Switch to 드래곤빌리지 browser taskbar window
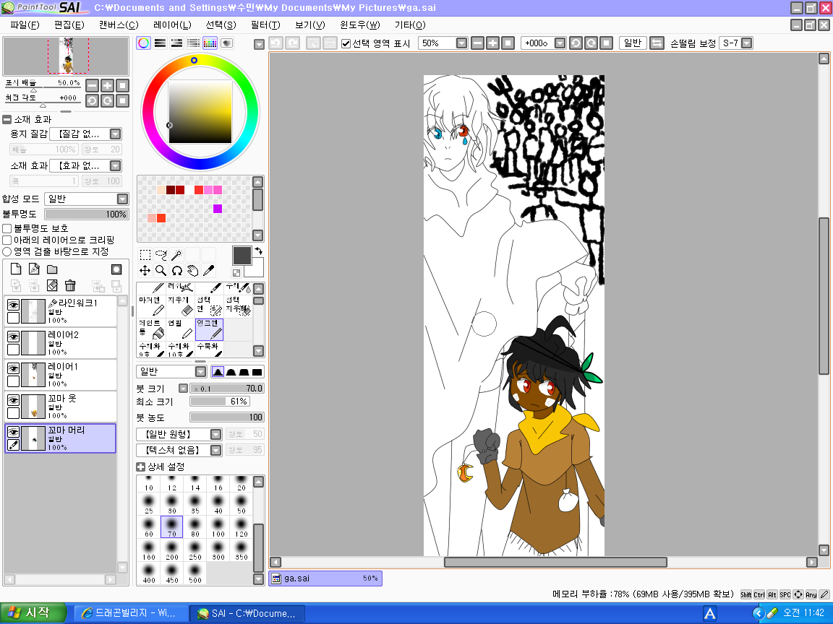The height and width of the screenshot is (624, 833). coord(131,613)
